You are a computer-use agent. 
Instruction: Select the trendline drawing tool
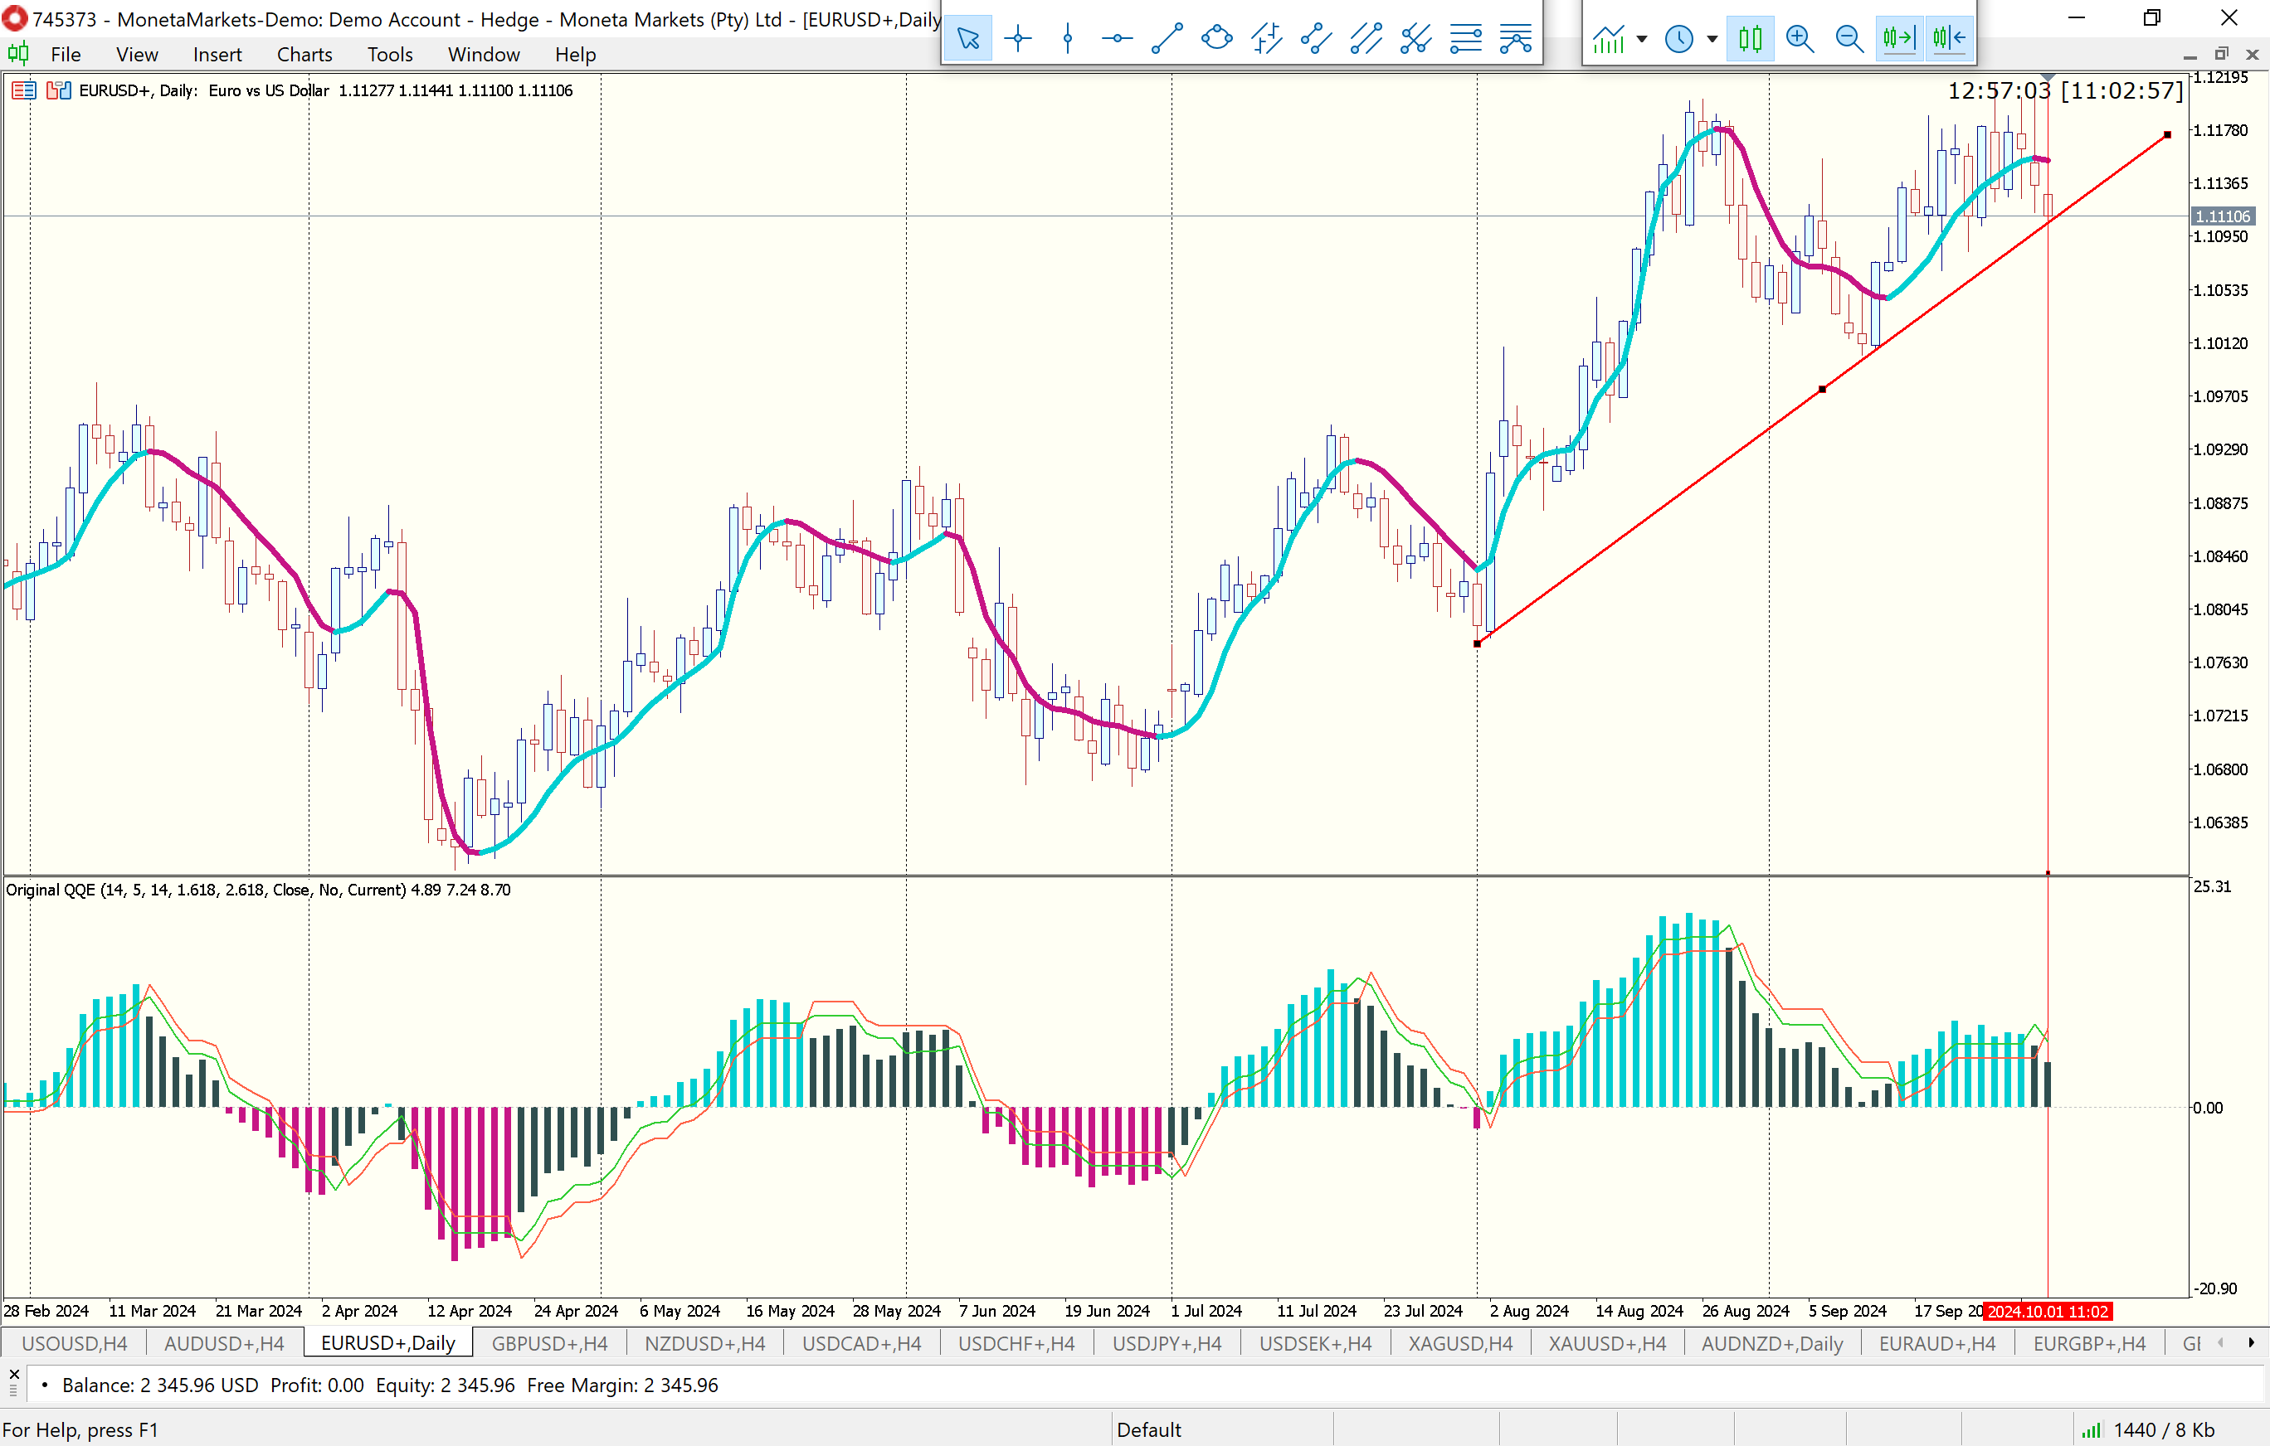1167,39
